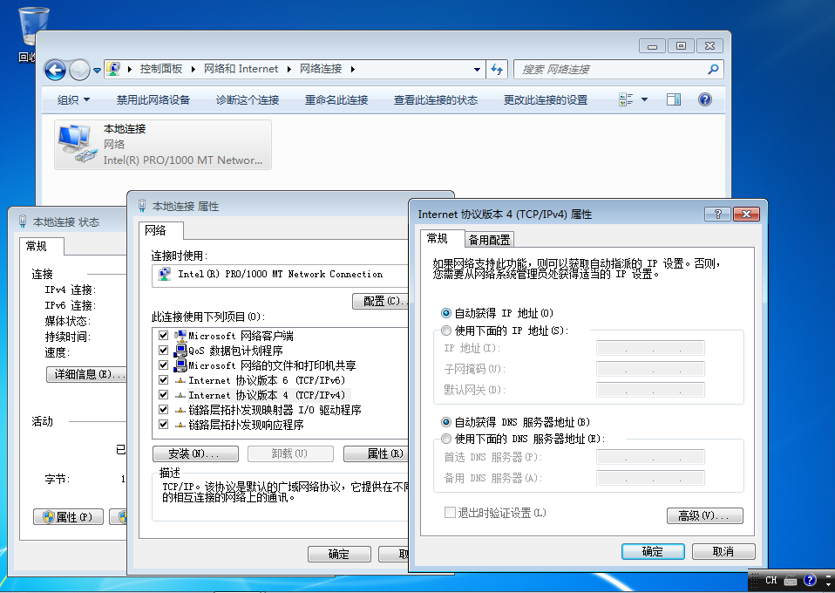This screenshot has height=593, width=835.
Task: Click the Back navigation arrow
Action: tap(54, 69)
